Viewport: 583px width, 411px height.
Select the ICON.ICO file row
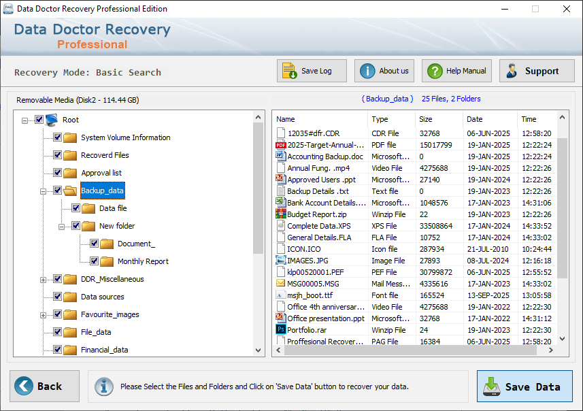click(x=416, y=249)
